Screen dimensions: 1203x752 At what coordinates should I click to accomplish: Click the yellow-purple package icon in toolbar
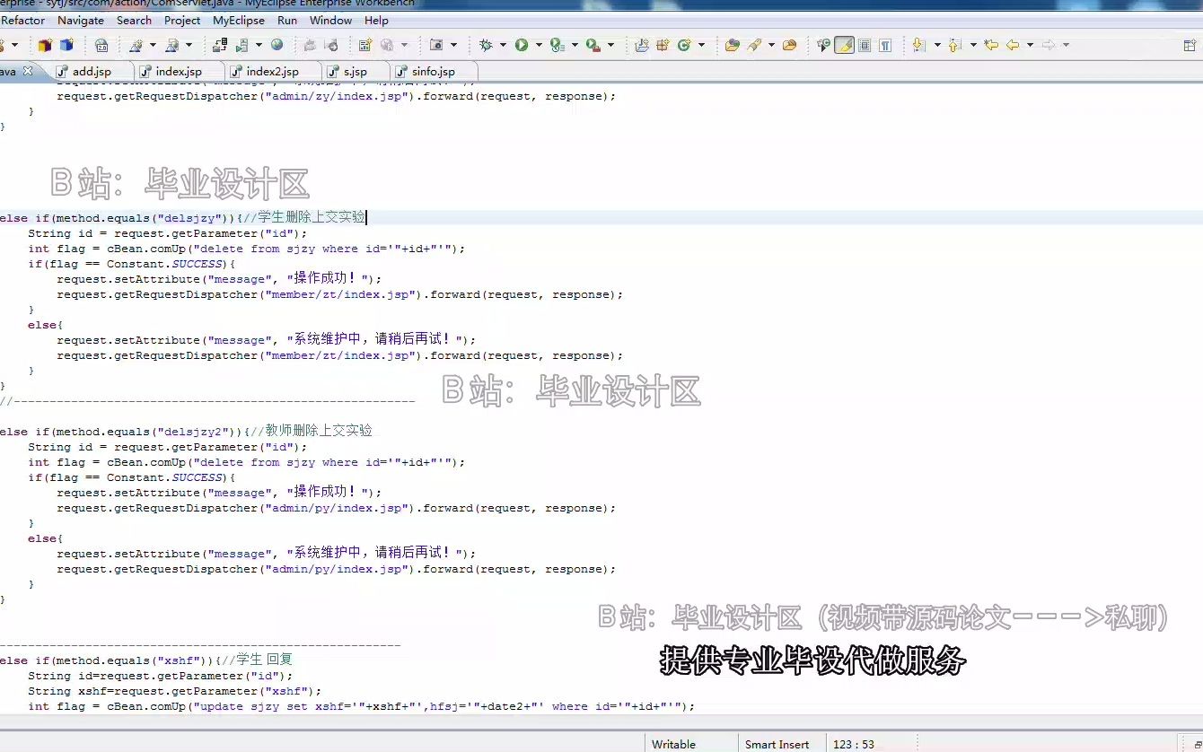[x=45, y=45]
